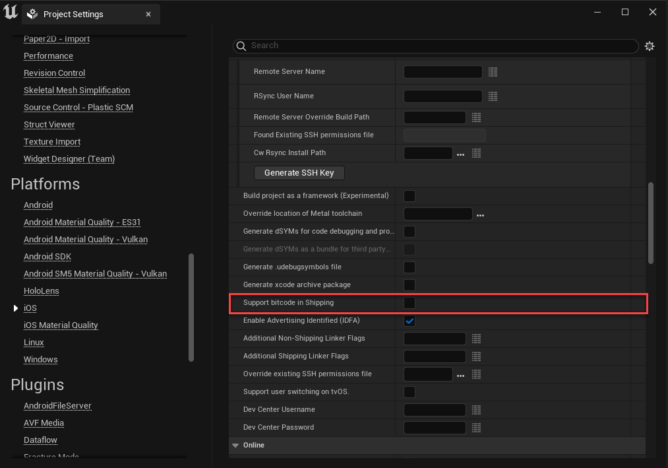This screenshot has height=468, width=668.
Task: Click the Unreal Engine logo icon
Action: (x=11, y=13)
